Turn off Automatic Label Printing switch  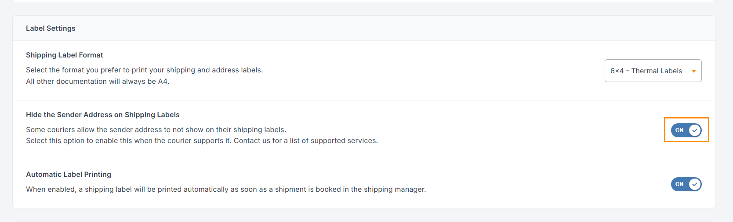pyautogui.click(x=686, y=184)
